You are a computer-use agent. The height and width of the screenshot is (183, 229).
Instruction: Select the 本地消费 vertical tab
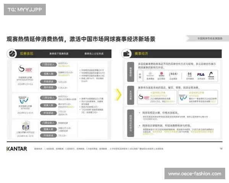tap(131, 95)
